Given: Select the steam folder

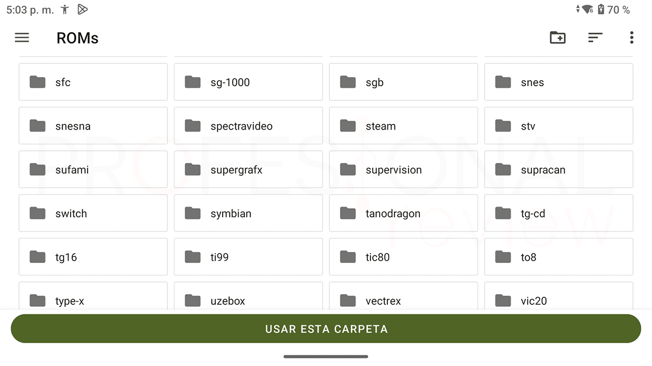Looking at the screenshot, I should coord(403,126).
